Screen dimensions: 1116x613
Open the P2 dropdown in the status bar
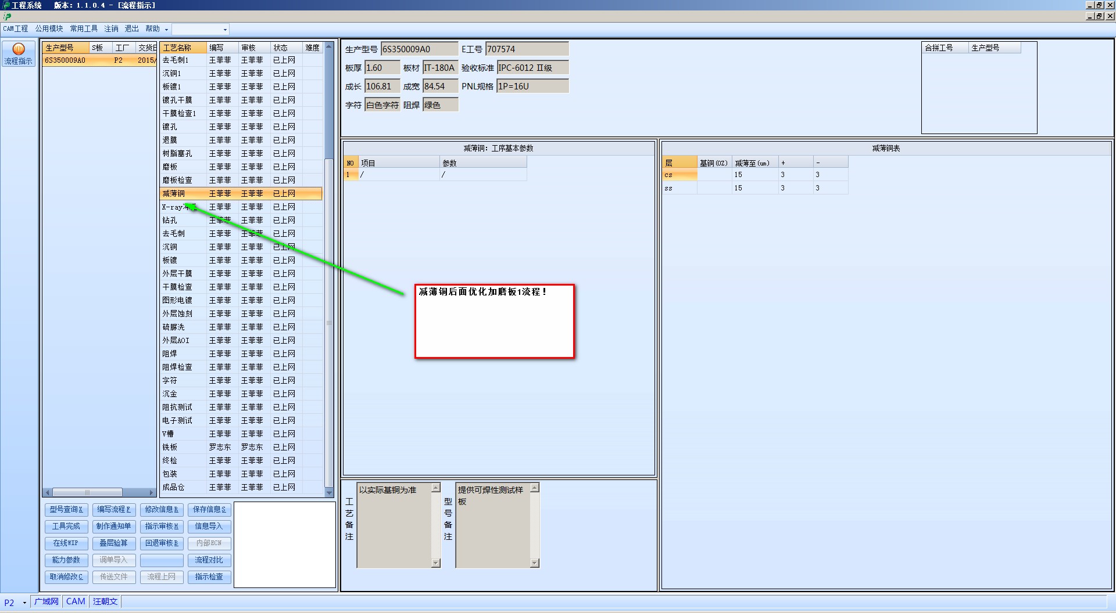(x=24, y=603)
